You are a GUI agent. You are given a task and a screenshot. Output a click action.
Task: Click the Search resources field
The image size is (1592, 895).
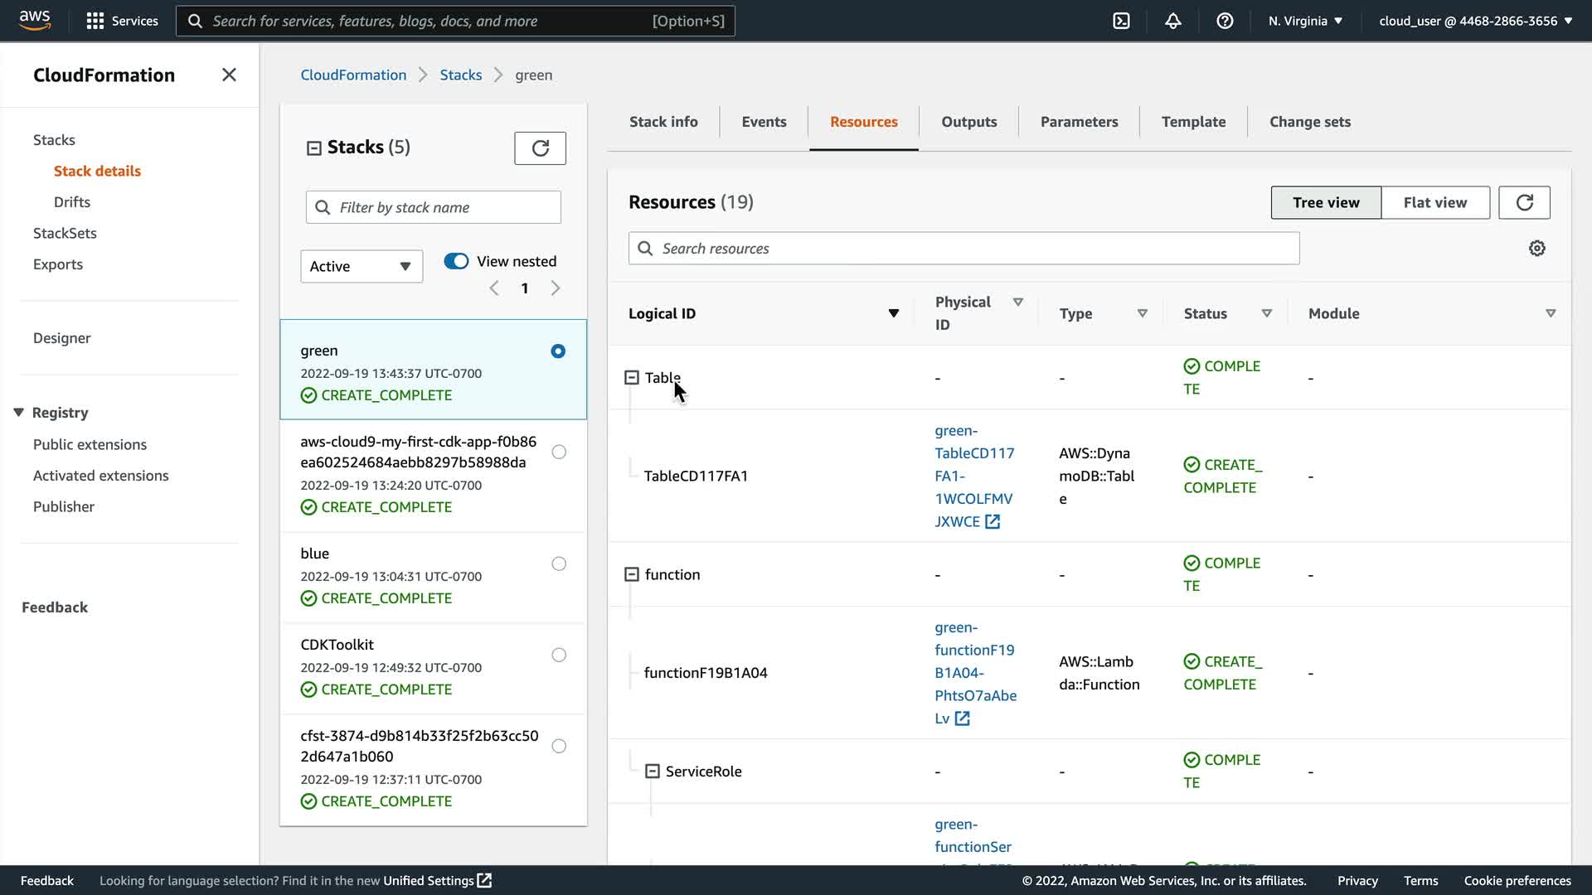963,249
